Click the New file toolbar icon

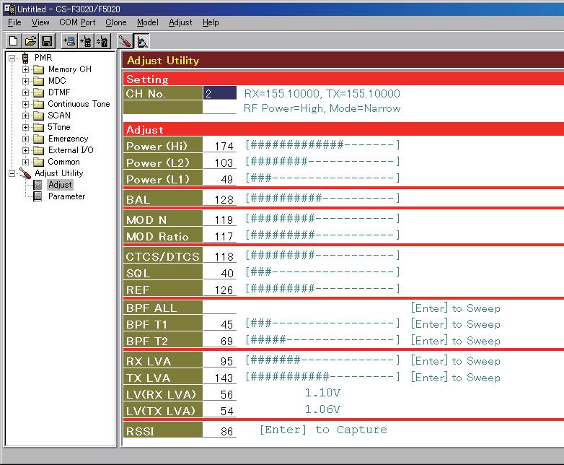(13, 41)
